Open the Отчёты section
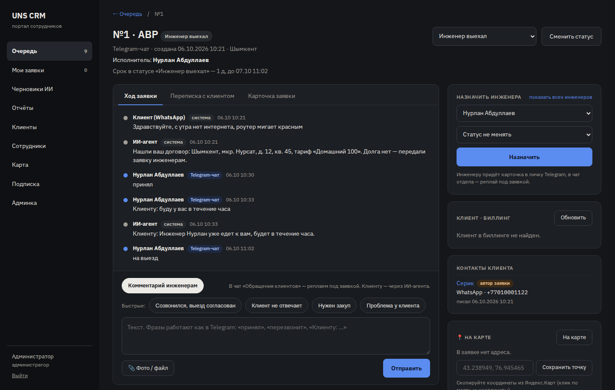The width and height of the screenshot is (615, 390). tap(50, 108)
